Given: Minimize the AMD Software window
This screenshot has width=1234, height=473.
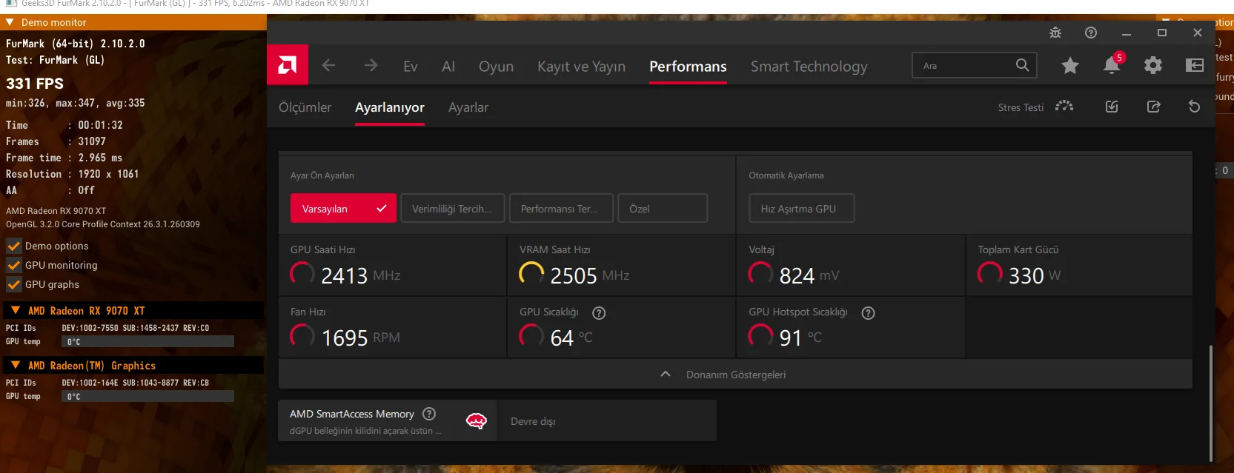Looking at the screenshot, I should (x=1127, y=33).
